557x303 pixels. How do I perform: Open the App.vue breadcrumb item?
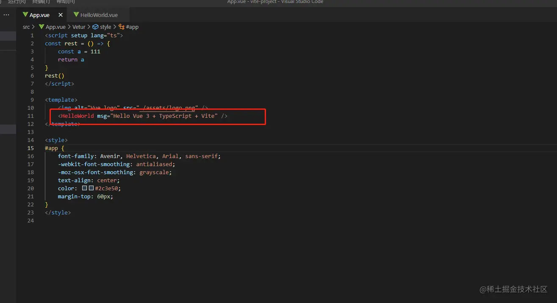pyautogui.click(x=55, y=27)
